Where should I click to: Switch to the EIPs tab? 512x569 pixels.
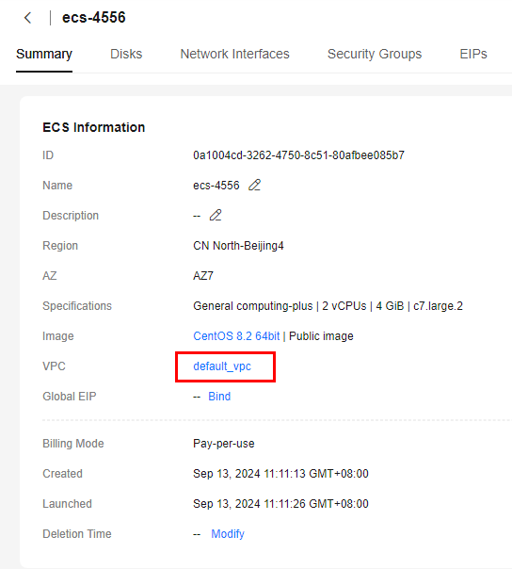click(x=473, y=54)
